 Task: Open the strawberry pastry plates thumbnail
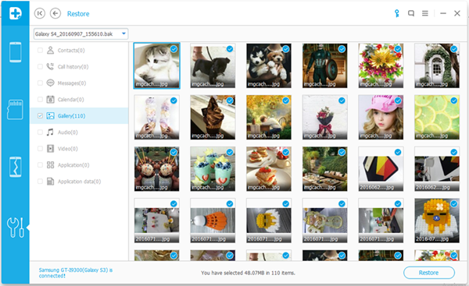coord(269,169)
